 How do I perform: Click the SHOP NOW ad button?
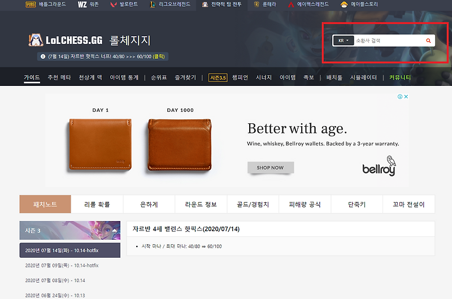click(x=271, y=167)
